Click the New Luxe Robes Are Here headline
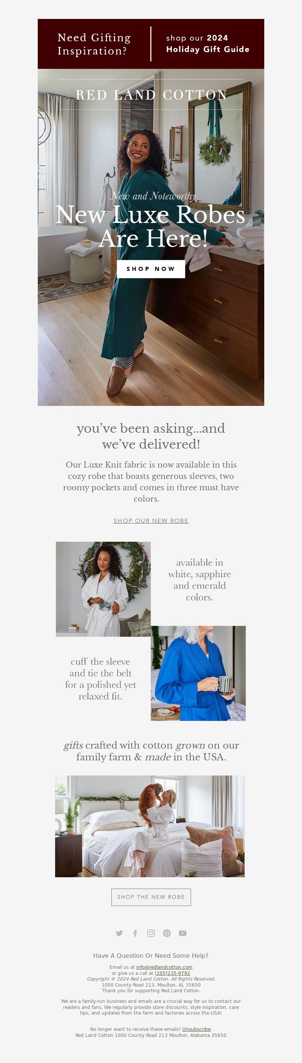Viewport: 302px width, 1063px height. click(151, 226)
